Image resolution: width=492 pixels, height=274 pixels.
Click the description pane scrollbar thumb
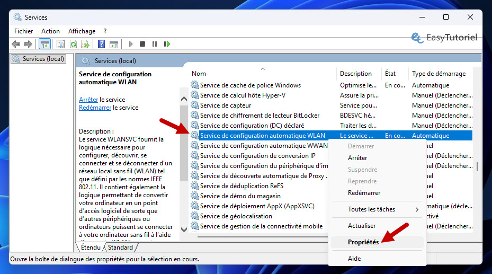coord(184,143)
